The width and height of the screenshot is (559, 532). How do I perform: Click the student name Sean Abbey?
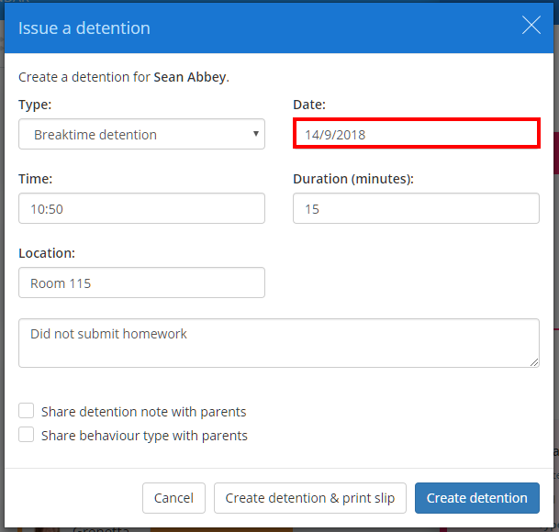(190, 77)
